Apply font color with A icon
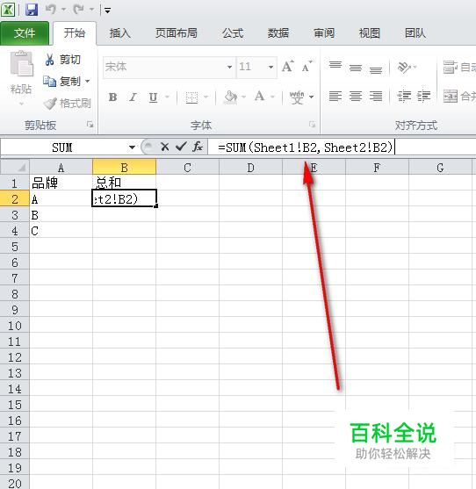The image size is (476, 489). (260, 97)
